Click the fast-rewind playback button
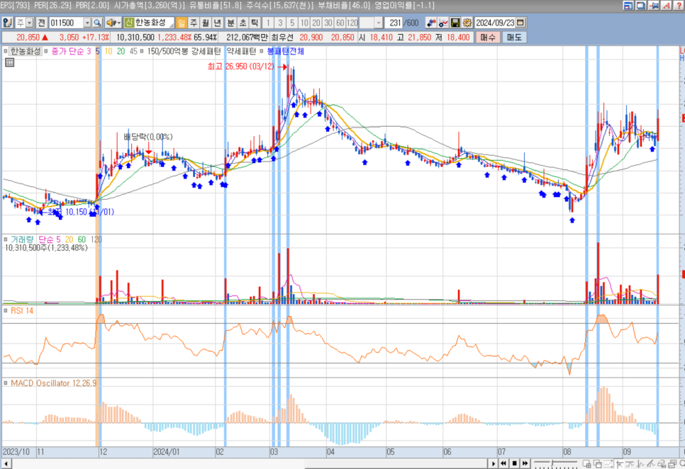The width and height of the screenshot is (685, 469). (x=503, y=463)
